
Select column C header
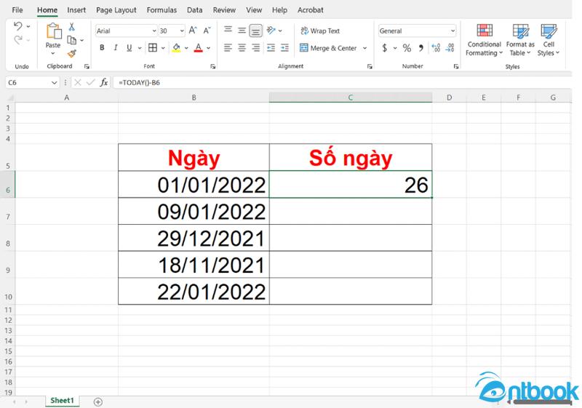tap(351, 97)
